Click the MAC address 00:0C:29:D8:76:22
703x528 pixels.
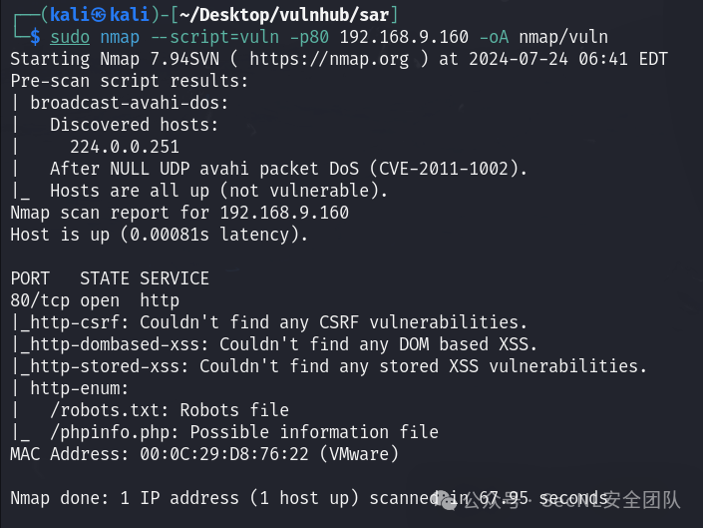point(224,454)
